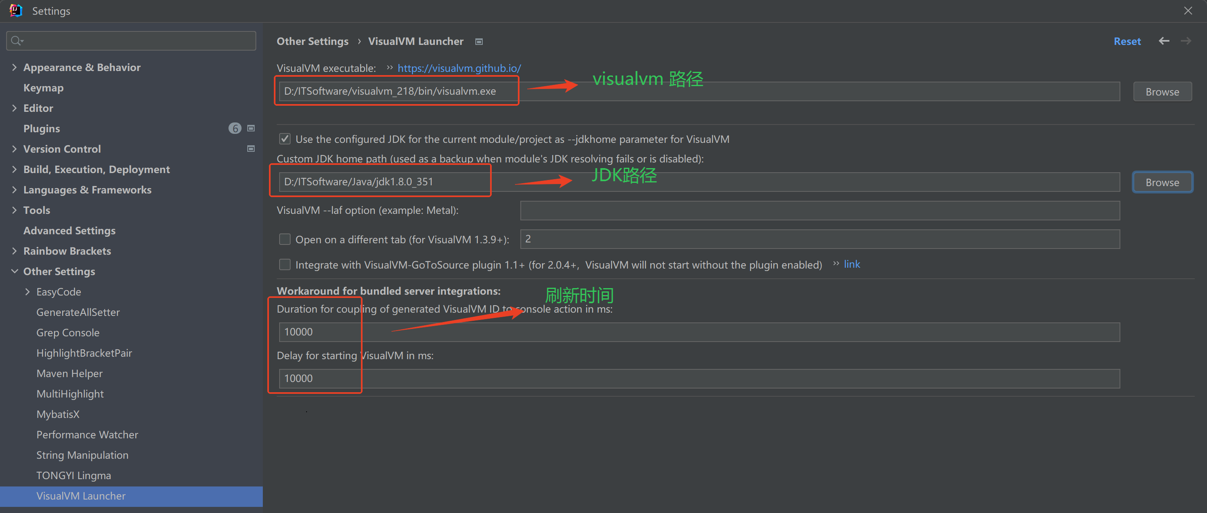Click Reset to discard changes
The height and width of the screenshot is (513, 1207).
click(1127, 41)
